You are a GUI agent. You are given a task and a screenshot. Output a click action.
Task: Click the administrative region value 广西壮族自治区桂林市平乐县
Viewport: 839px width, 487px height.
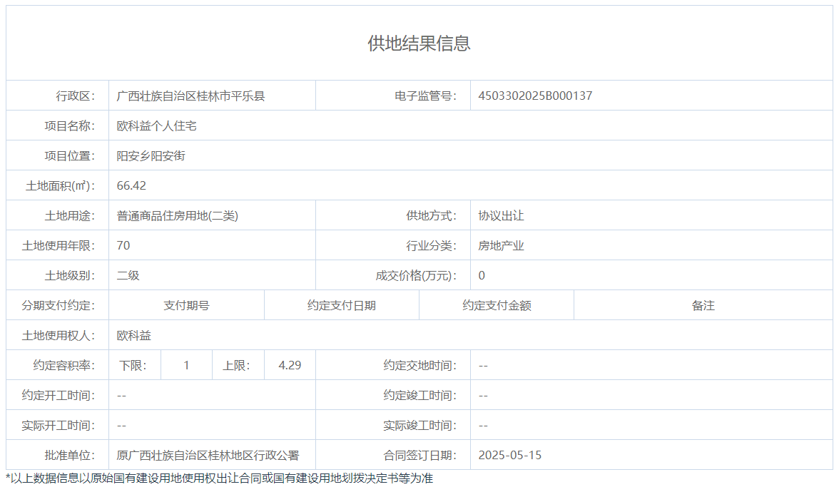[x=190, y=96]
